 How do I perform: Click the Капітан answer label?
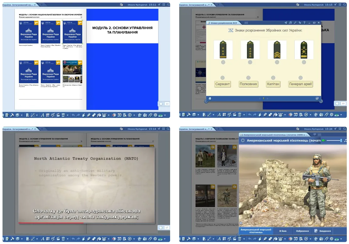coord(273,84)
